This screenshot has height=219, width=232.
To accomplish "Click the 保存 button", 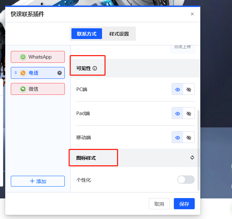I will [184, 204].
